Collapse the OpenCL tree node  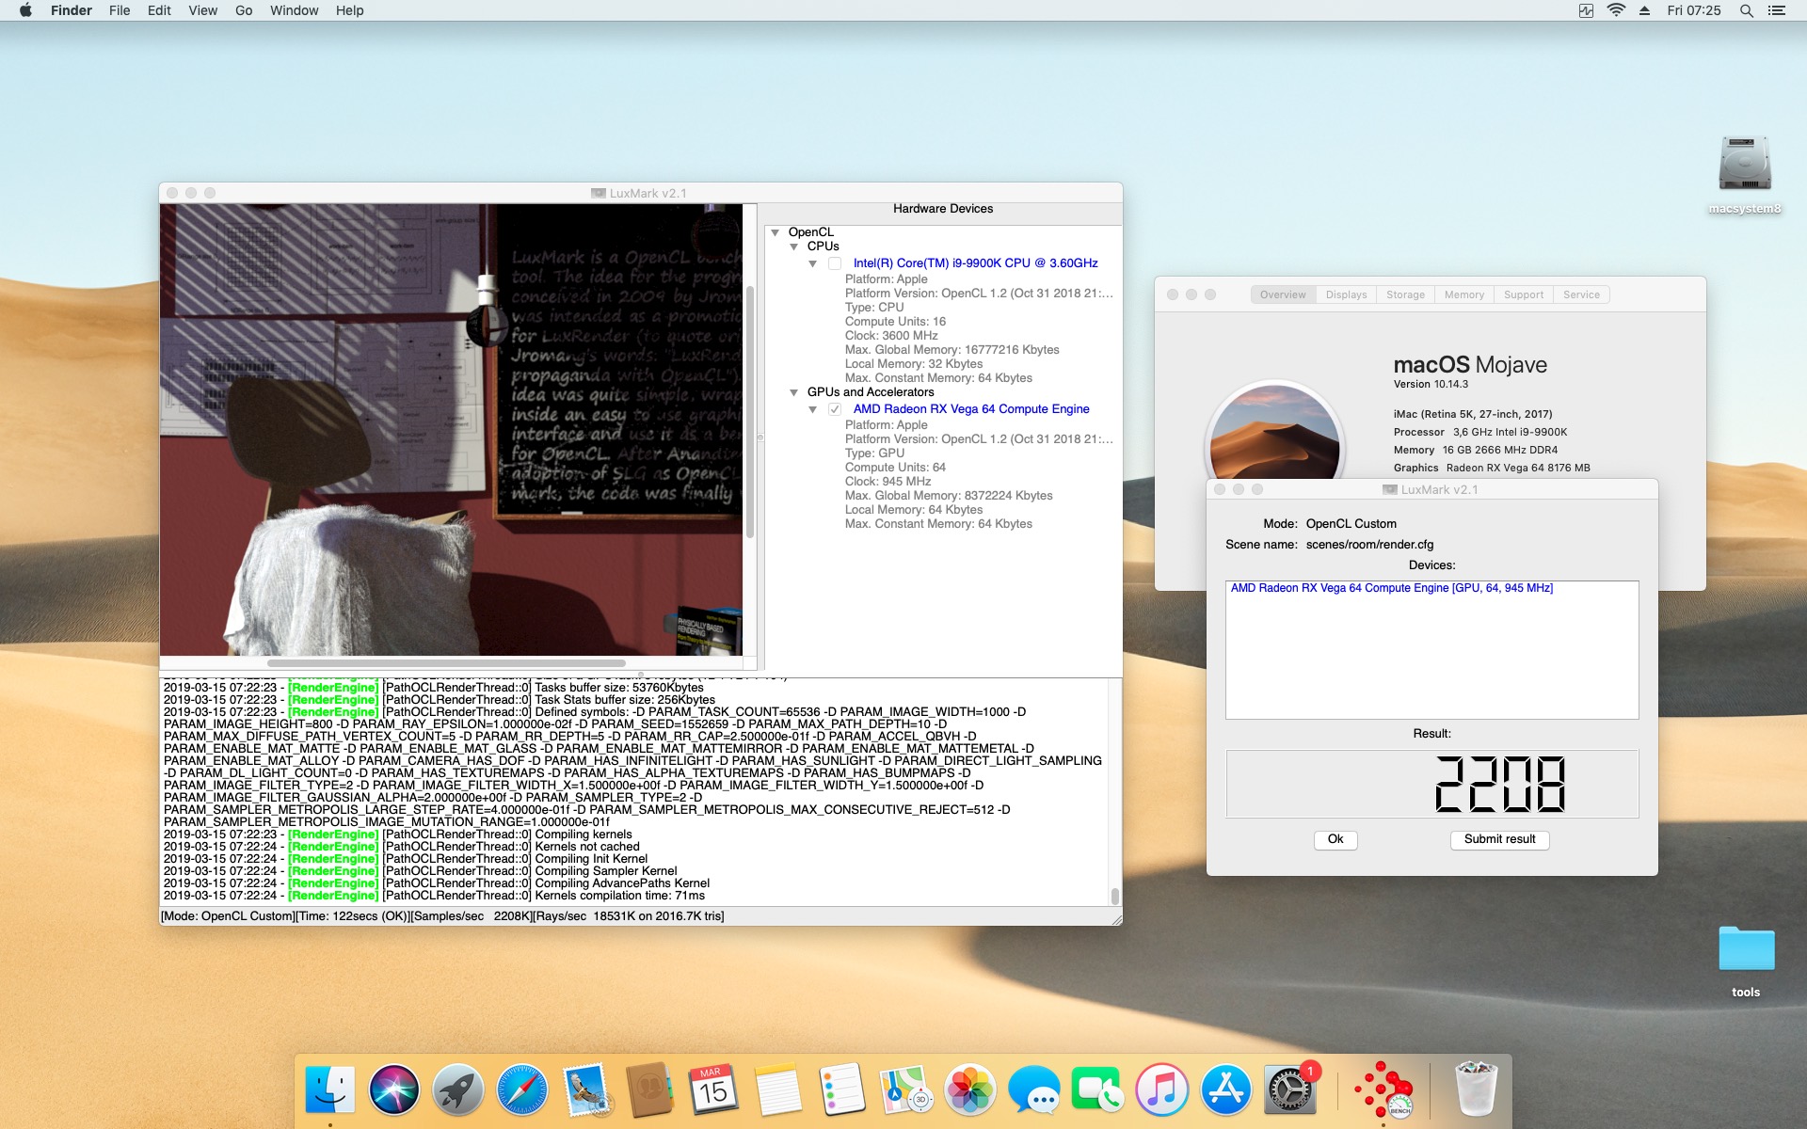(775, 232)
